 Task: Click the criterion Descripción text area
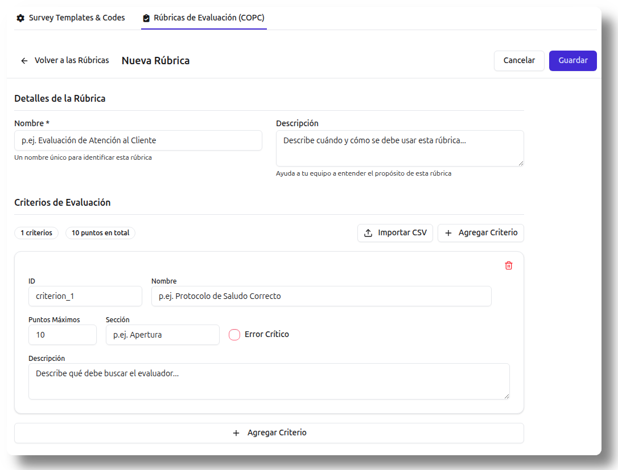pyautogui.click(x=269, y=381)
